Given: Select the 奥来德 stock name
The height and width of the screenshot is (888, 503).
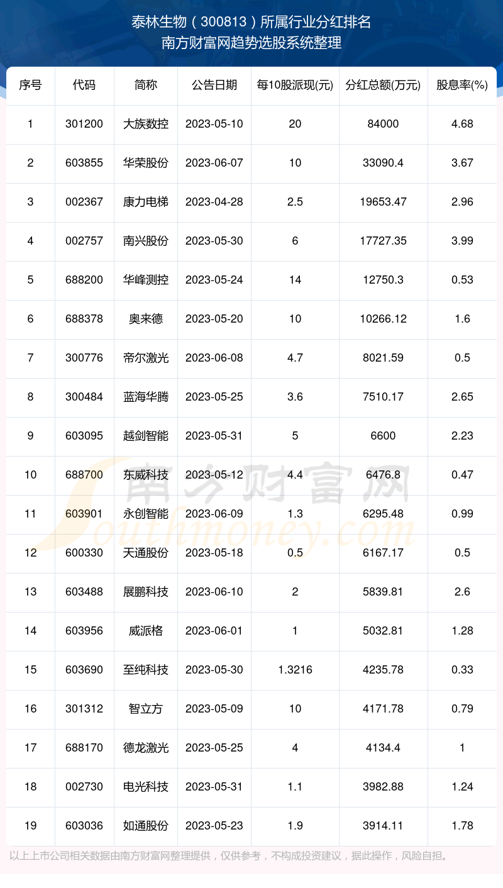Looking at the screenshot, I should tap(146, 319).
